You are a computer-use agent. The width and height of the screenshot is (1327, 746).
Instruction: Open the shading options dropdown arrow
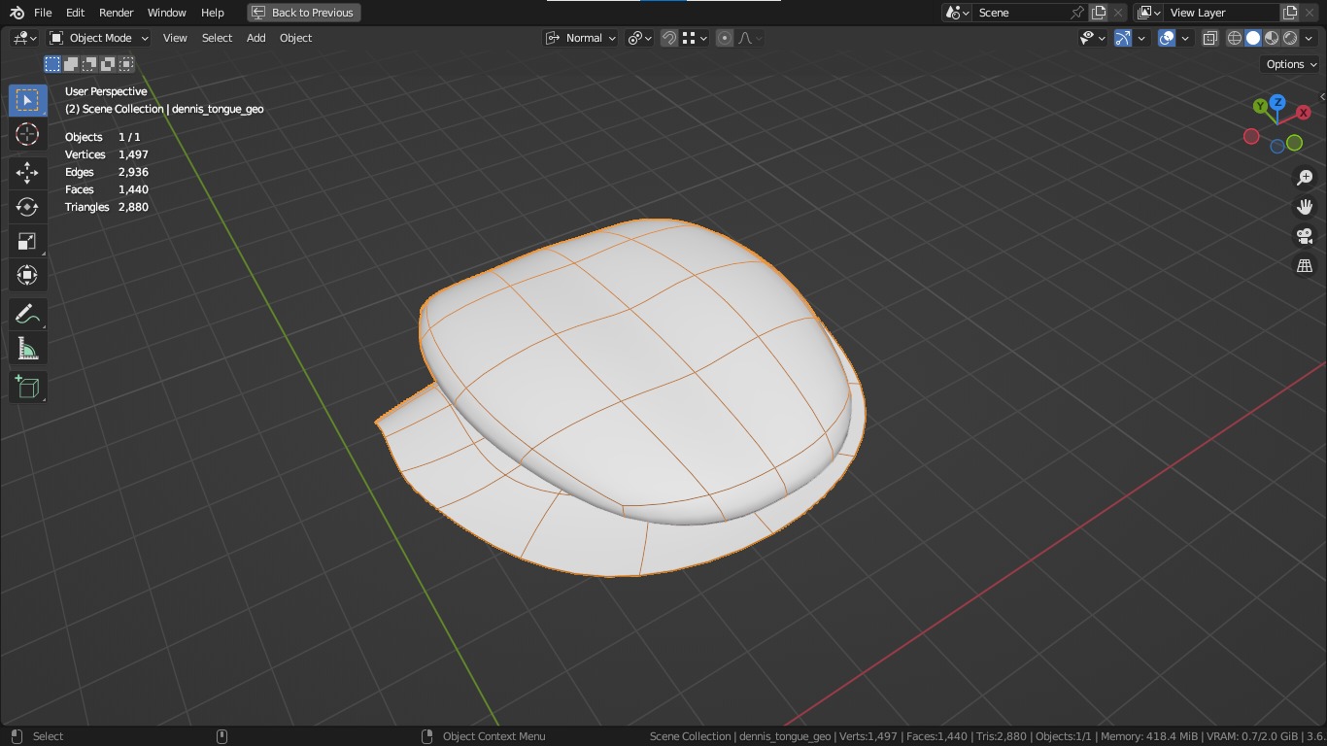[x=1309, y=38]
